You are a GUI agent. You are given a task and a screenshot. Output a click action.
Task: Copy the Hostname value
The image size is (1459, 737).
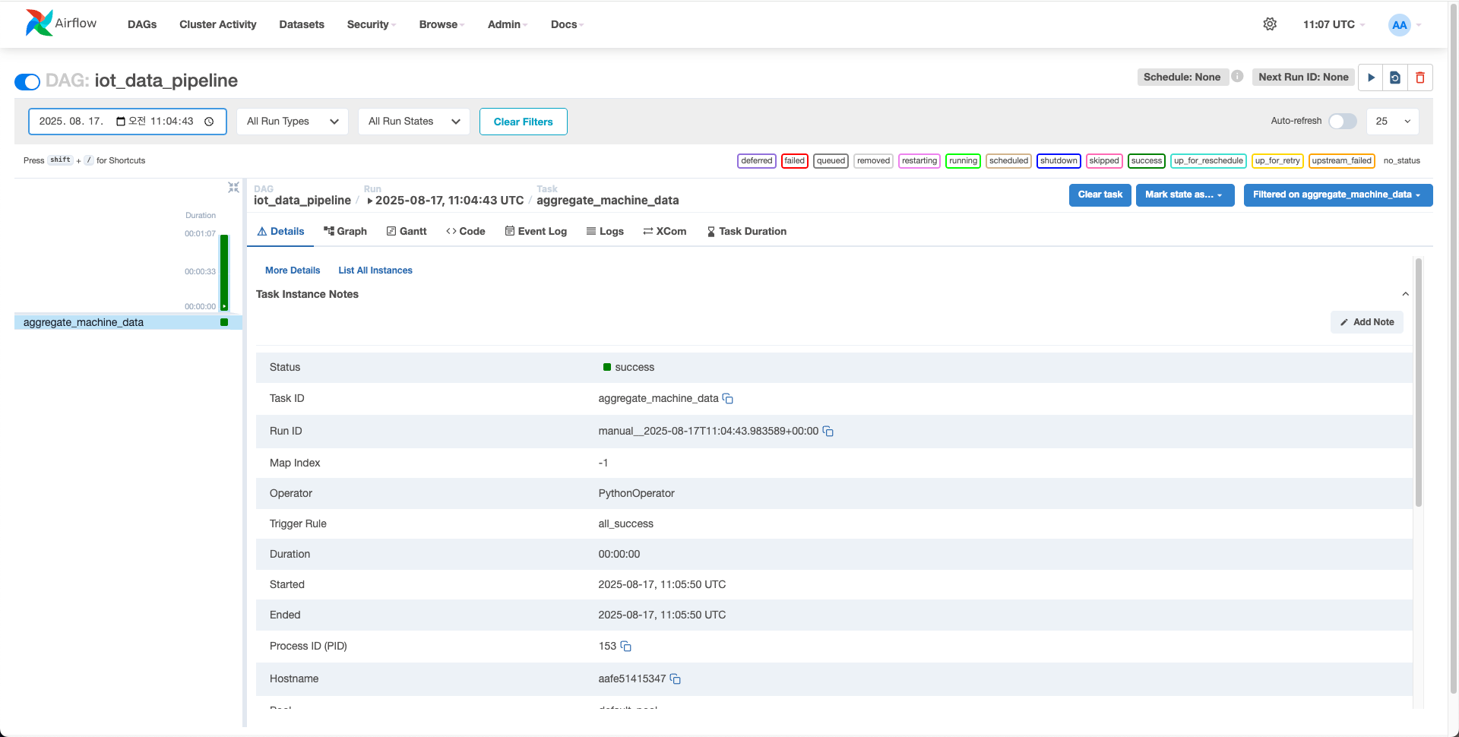(676, 679)
